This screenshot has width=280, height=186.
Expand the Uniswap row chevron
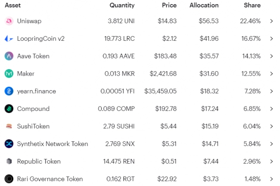click(x=271, y=21)
